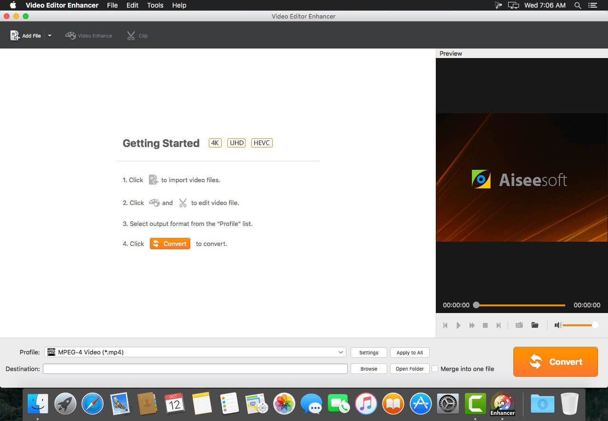Viewport: 608px width, 421px height.
Task: Open the Video Enhance tool
Action: pos(89,36)
